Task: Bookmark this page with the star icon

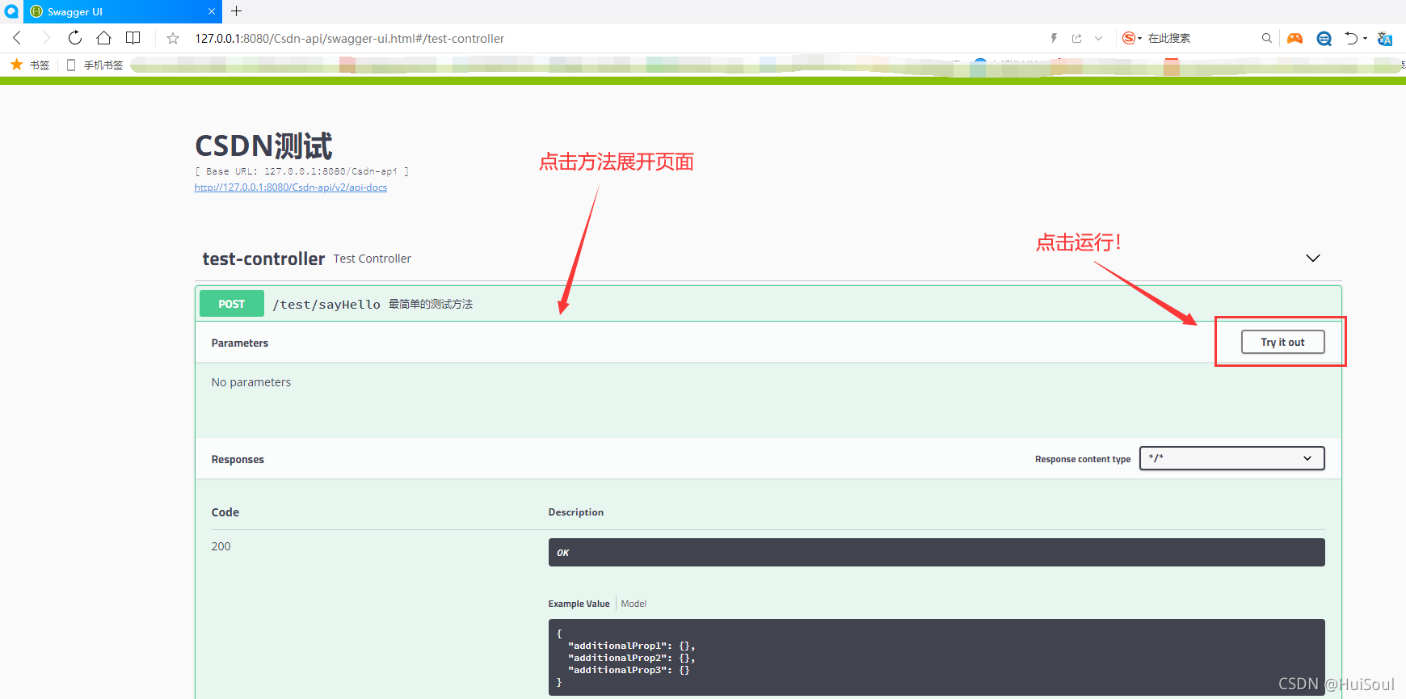Action: click(x=173, y=38)
